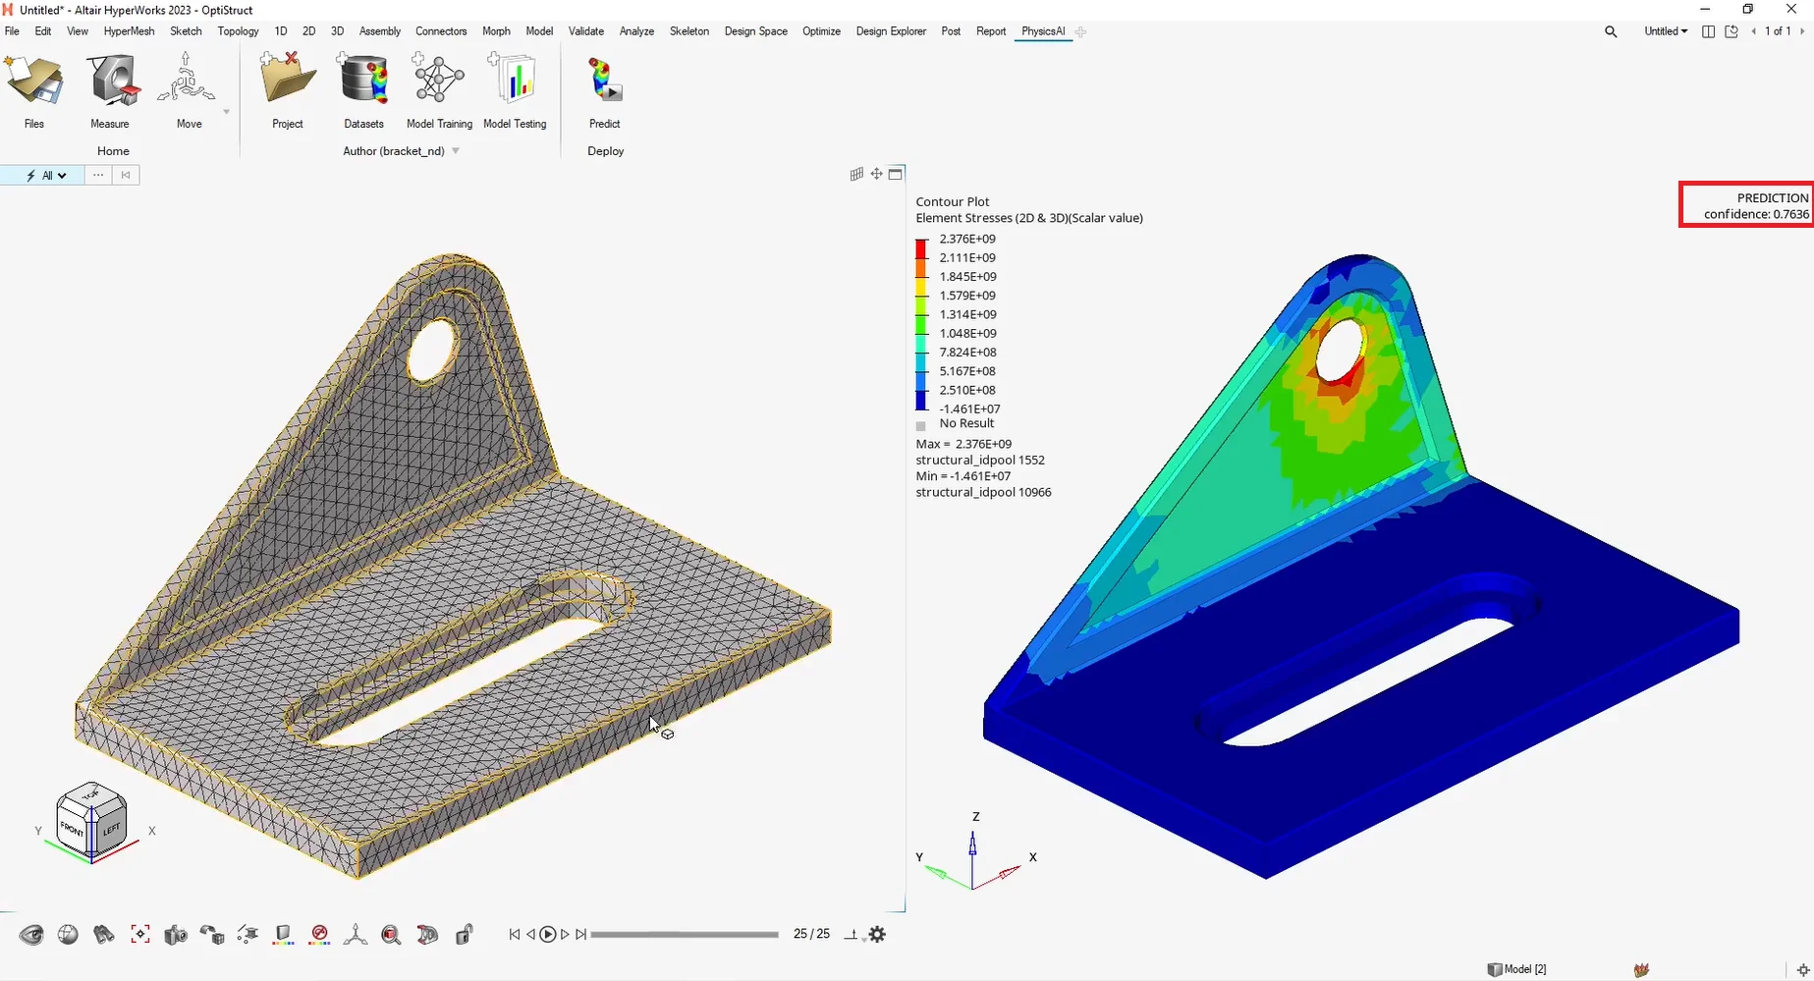Click the binoculars find icon in bottom toolbar
1814x981 pixels.
[x=104, y=935]
